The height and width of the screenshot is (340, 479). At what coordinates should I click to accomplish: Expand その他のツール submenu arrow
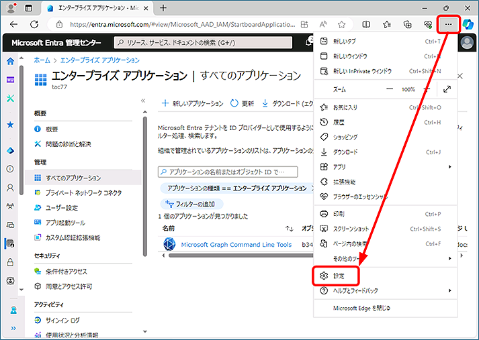[449, 259]
